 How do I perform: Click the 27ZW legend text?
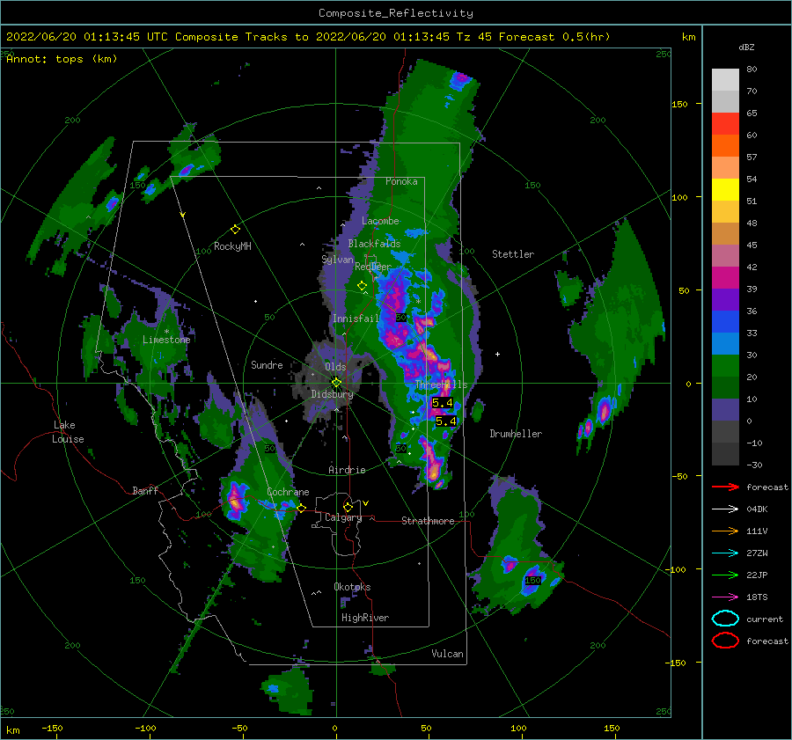pyautogui.click(x=757, y=553)
